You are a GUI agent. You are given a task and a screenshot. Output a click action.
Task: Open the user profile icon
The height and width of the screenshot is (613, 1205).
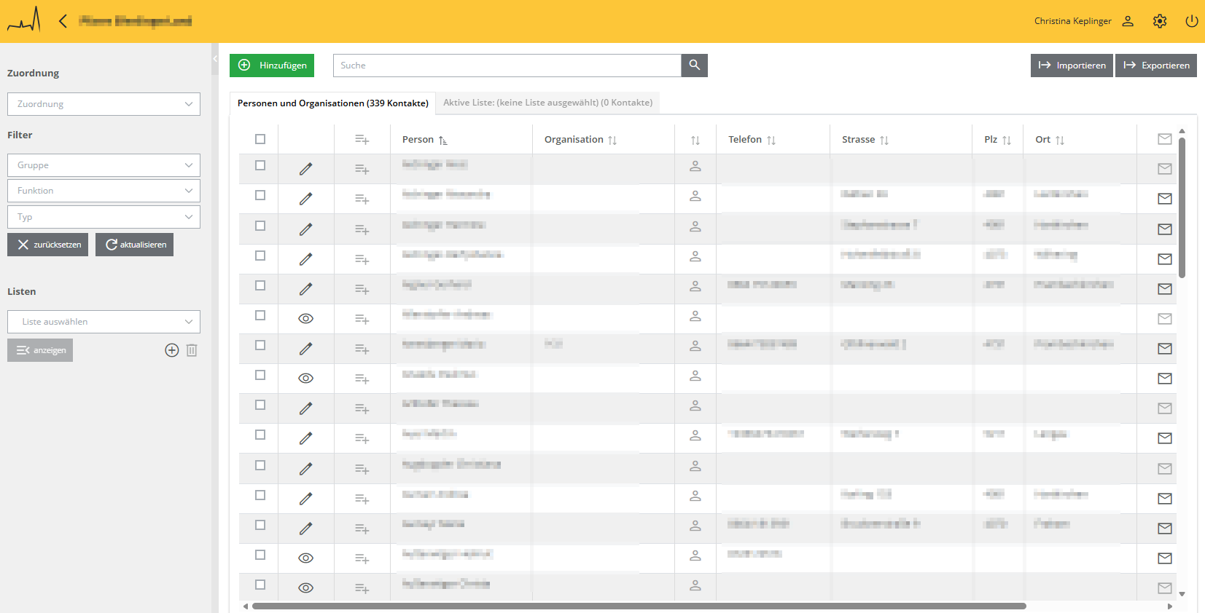click(1128, 21)
